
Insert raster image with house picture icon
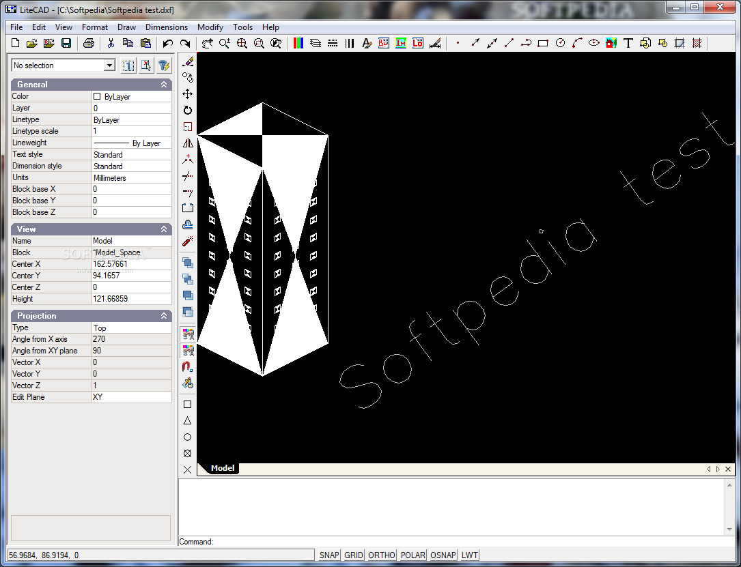(x=611, y=44)
